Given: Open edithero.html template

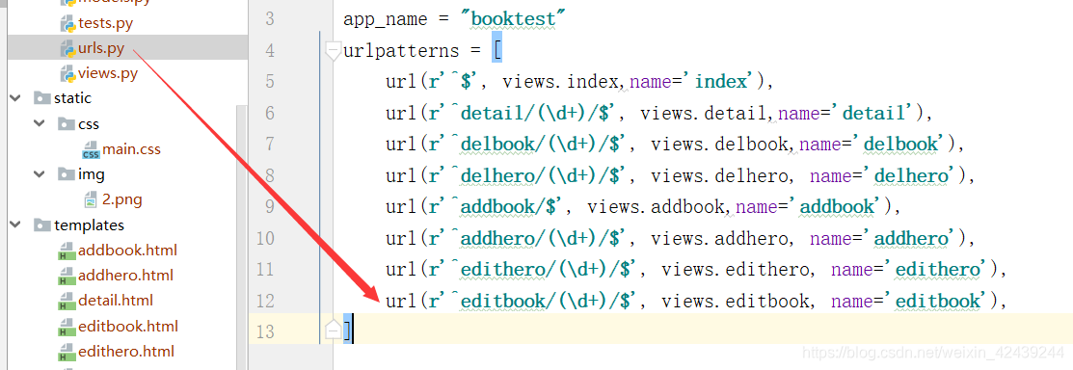Looking at the screenshot, I should (x=126, y=352).
